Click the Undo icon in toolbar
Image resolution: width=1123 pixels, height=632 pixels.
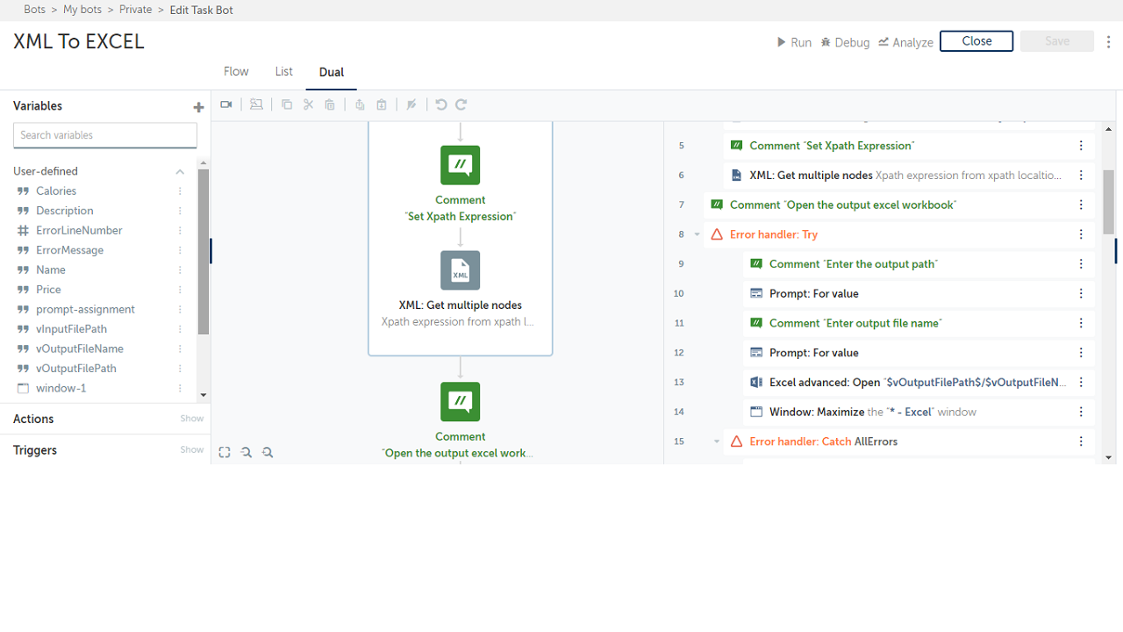tap(440, 104)
